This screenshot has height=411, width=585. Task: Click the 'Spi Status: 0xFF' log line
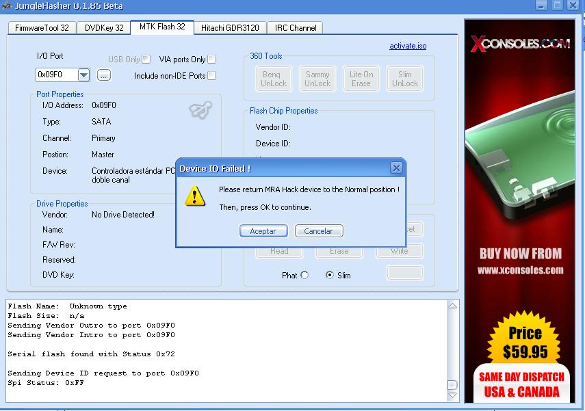click(46, 383)
